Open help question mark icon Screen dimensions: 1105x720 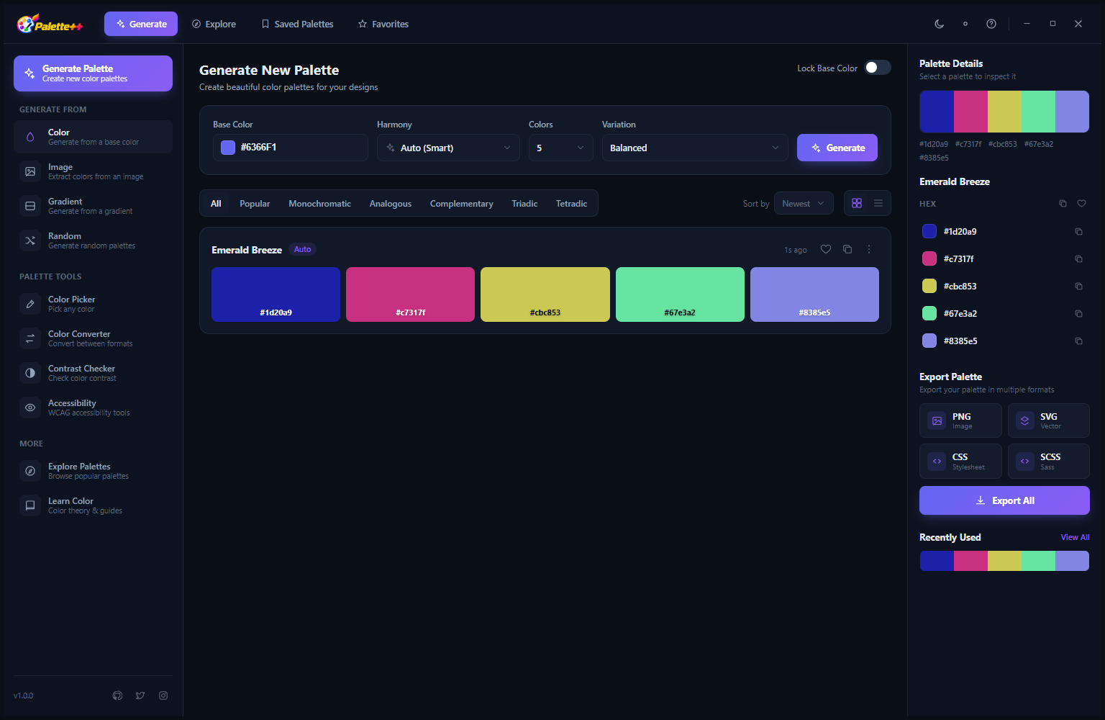(x=991, y=24)
